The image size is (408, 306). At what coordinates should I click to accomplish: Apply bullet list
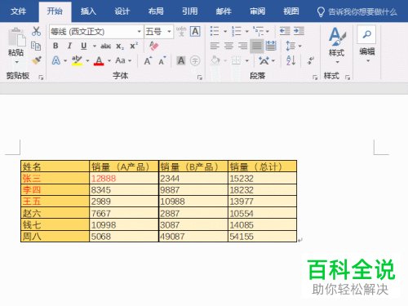coord(215,31)
